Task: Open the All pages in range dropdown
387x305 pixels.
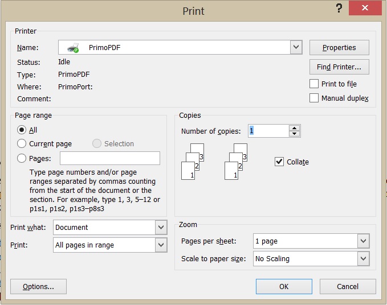Action: tap(161, 245)
